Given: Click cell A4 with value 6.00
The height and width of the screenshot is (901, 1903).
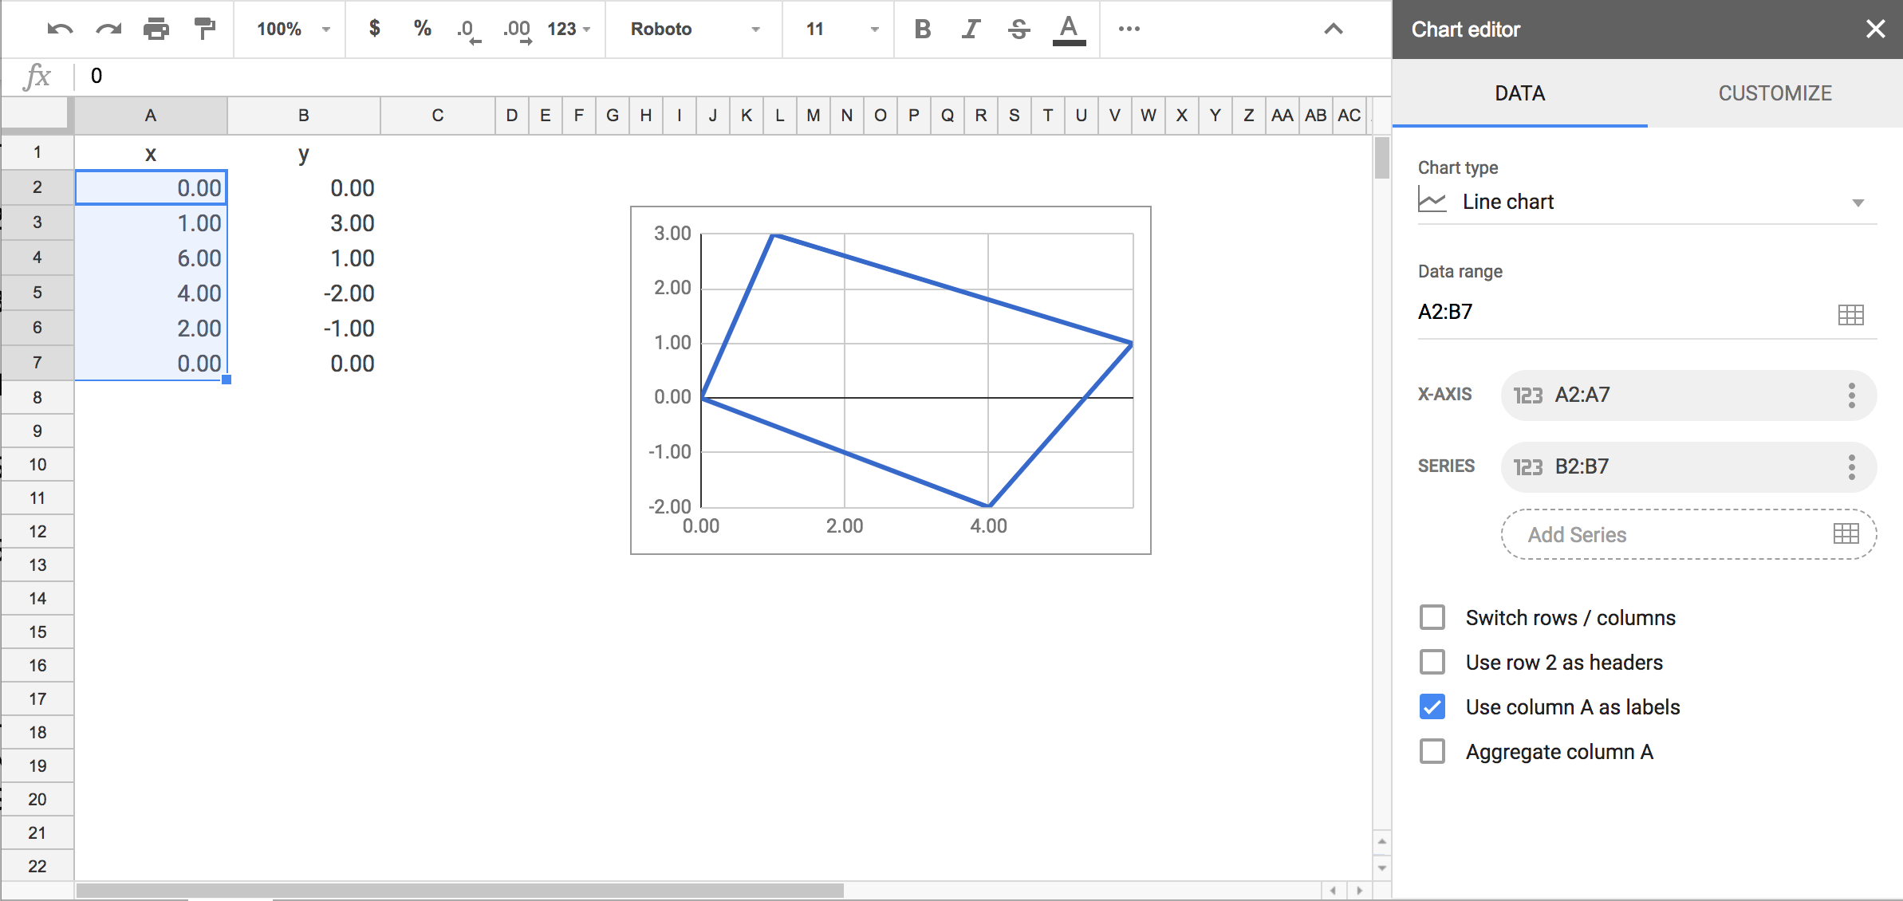Looking at the screenshot, I should (151, 258).
